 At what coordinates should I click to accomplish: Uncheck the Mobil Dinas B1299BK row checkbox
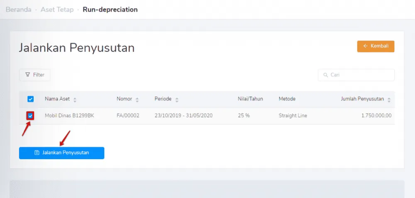[30, 116]
